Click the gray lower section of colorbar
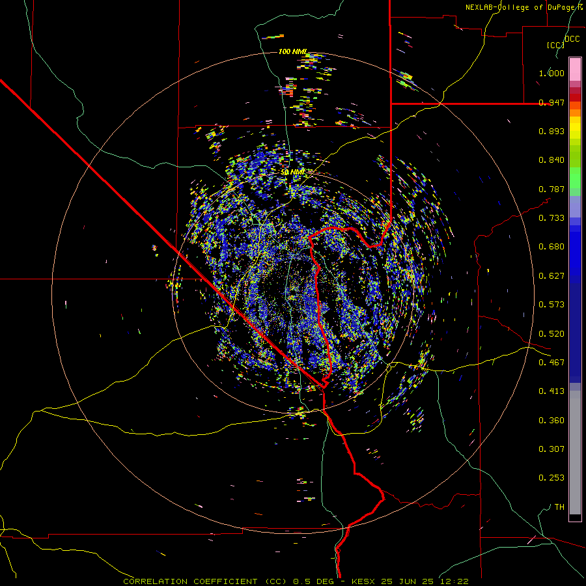 click(x=575, y=453)
